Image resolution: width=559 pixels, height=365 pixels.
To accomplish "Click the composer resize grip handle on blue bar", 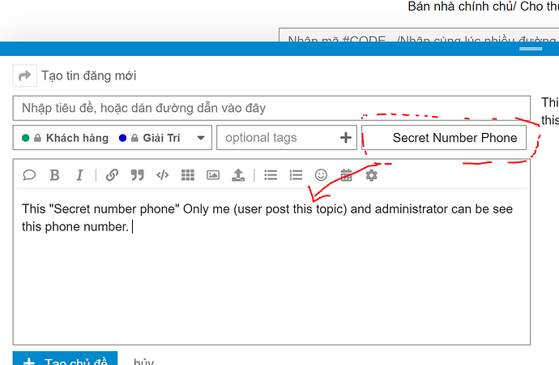I will pos(531,49).
